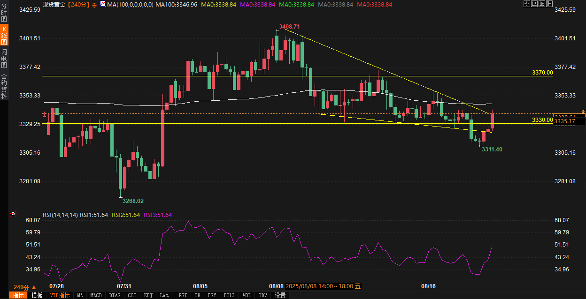
Task: Click the 08/16 date marker on time axis
Action: tap(428, 286)
